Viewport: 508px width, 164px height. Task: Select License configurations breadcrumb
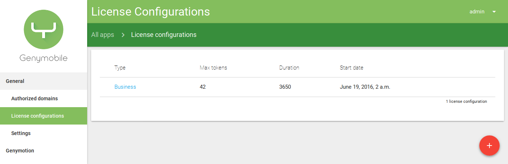coord(164,35)
